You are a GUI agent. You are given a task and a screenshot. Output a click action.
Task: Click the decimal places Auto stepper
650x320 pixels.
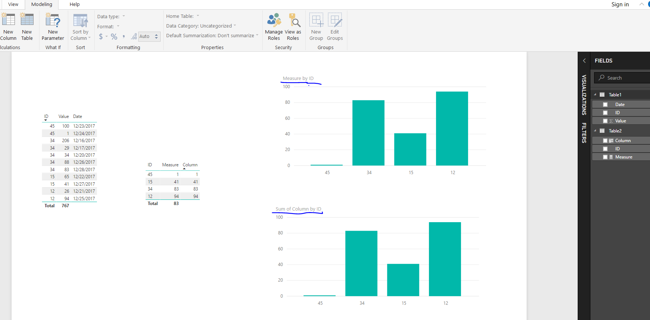pos(157,36)
